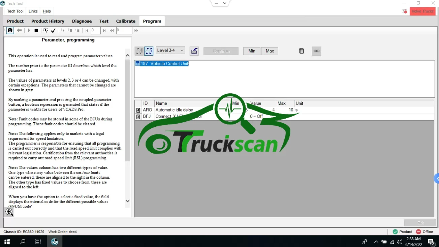This screenshot has height=247, width=439.
Task: Click the second number field after rewind icon
Action: [124, 31]
